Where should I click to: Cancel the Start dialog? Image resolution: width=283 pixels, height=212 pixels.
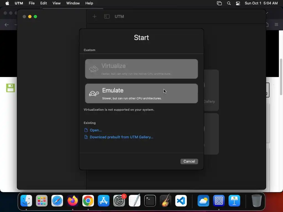point(189,161)
